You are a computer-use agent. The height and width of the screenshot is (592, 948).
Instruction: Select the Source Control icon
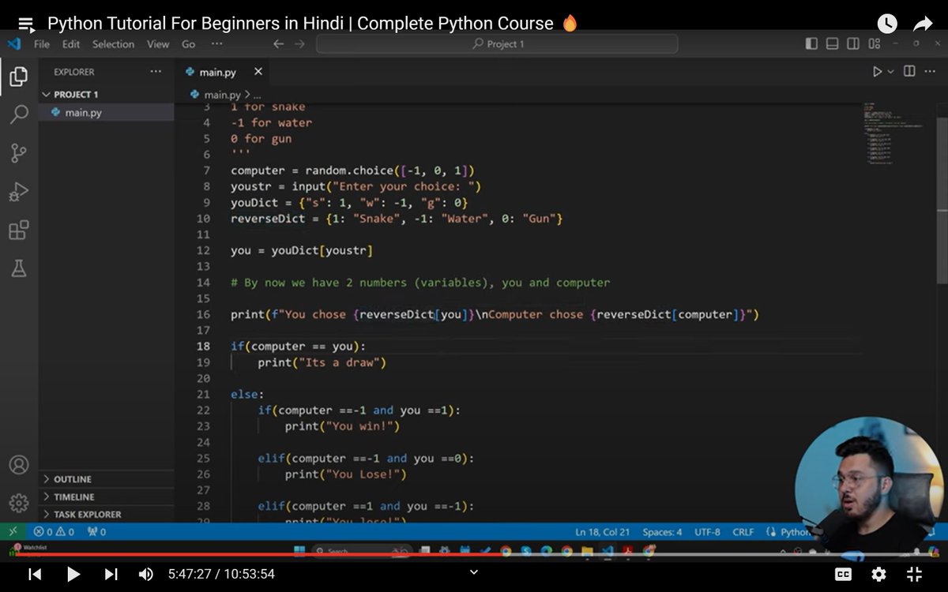pos(18,152)
